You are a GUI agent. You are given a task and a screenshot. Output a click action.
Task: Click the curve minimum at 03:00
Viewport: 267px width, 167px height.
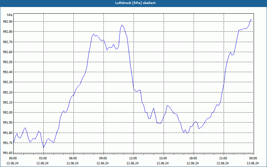(x=43, y=147)
